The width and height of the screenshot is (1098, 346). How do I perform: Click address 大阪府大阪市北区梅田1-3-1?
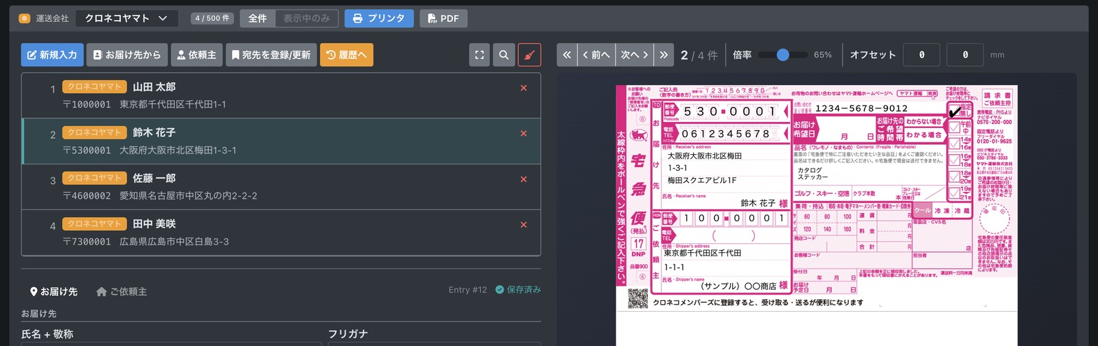(x=178, y=150)
